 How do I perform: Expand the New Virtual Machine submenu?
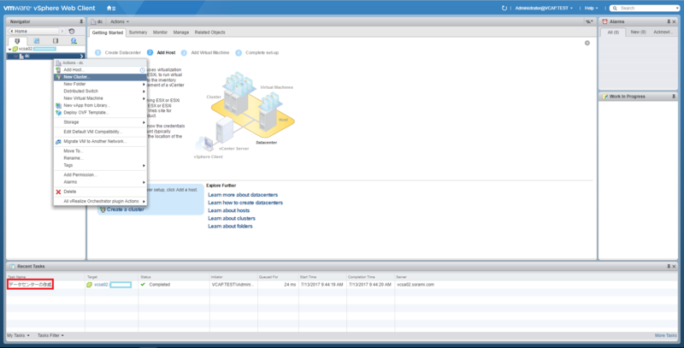[x=100, y=98]
